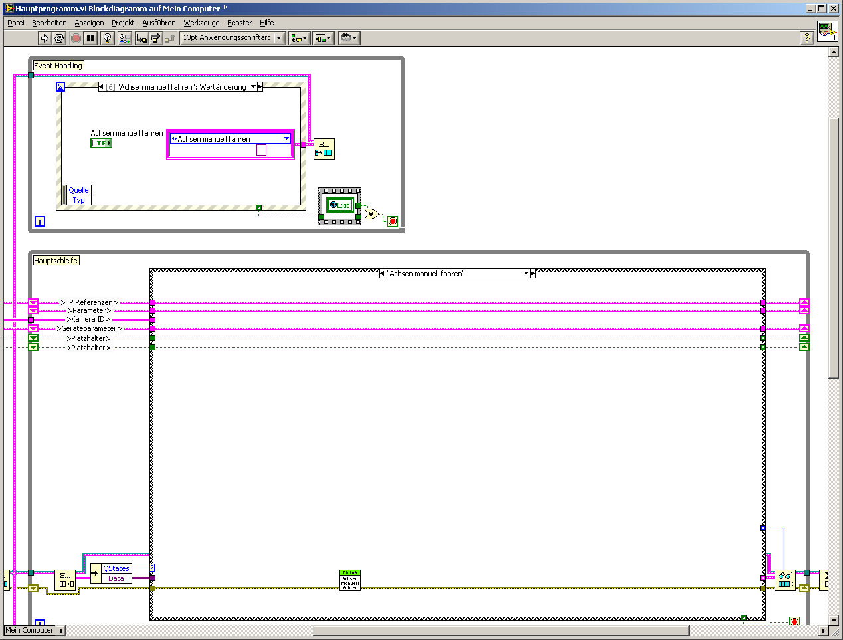Click the Enqueue Element node in Event Handling

click(x=324, y=148)
